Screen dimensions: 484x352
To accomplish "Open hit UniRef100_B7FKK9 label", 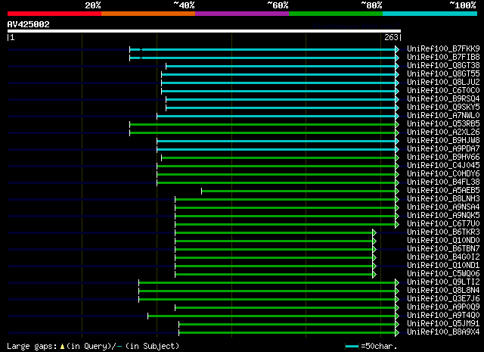I will tap(443, 49).
